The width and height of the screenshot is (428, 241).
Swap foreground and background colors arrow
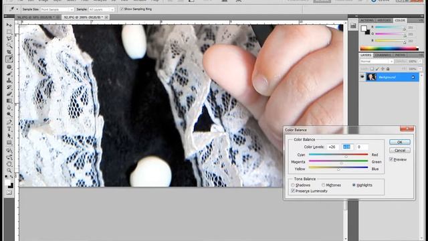coord(11,177)
